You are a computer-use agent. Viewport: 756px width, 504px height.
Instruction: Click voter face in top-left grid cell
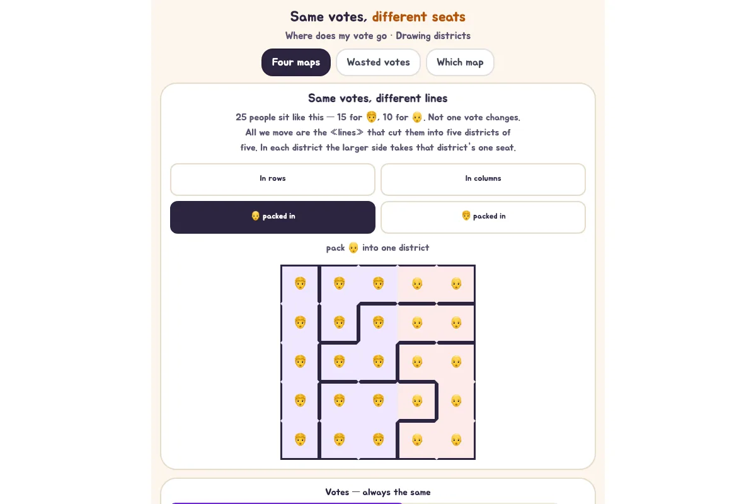point(300,283)
